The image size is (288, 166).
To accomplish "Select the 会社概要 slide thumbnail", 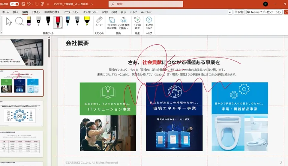I will tap(22, 83).
